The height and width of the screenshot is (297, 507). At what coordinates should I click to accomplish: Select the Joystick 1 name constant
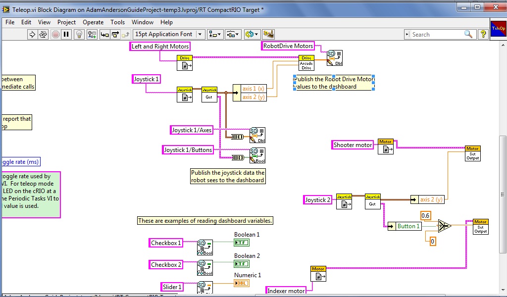146,79
